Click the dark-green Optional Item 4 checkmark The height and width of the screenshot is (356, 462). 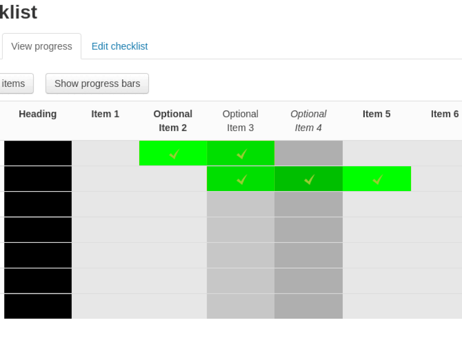(308, 179)
